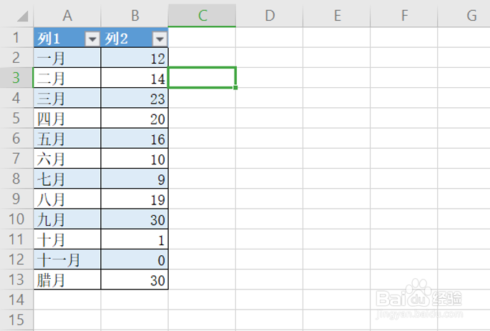Select row 9 header

tap(16, 199)
